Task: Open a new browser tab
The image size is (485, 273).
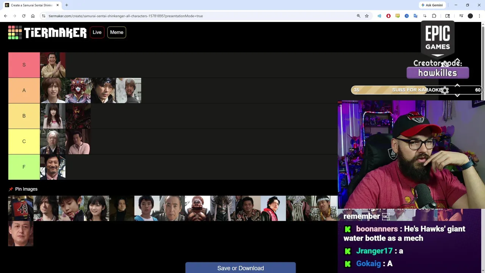Action: (x=67, y=5)
